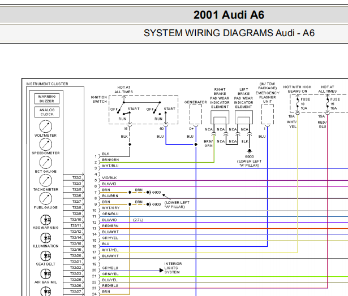The height and width of the screenshot is (296, 348).
Task: Click the '2001 Audi A6' title
Action: (229, 15)
